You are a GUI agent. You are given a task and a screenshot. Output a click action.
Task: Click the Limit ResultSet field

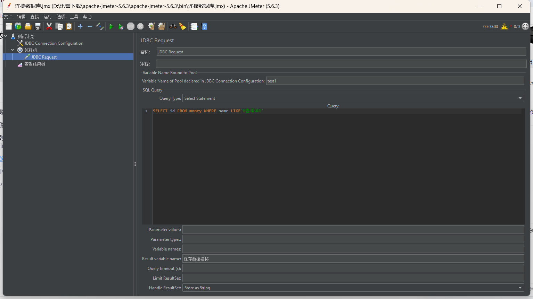pyautogui.click(x=353, y=278)
